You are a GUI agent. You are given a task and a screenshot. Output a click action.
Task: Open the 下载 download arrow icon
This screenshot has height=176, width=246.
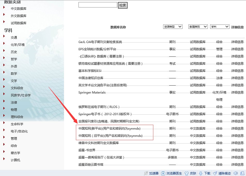[201, 173]
